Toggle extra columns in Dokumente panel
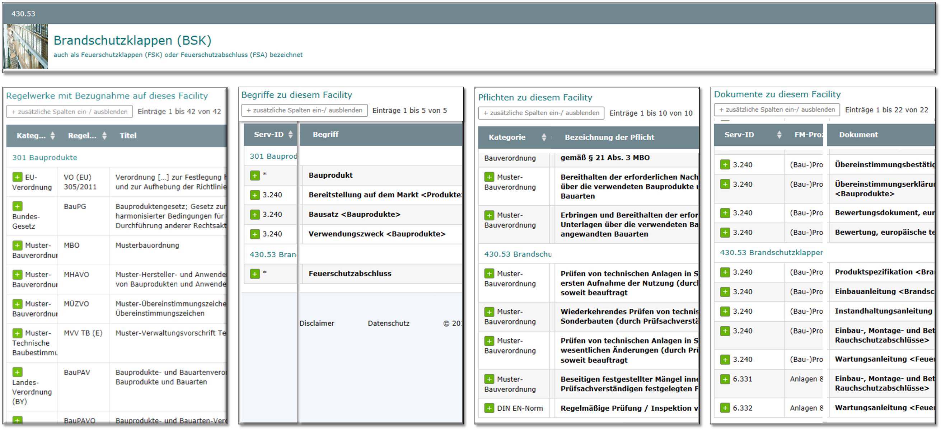The height and width of the screenshot is (430, 941). pos(777,109)
